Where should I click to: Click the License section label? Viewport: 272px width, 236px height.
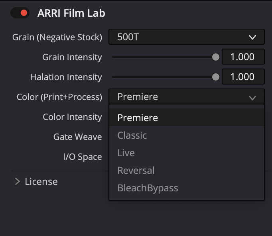point(41,182)
